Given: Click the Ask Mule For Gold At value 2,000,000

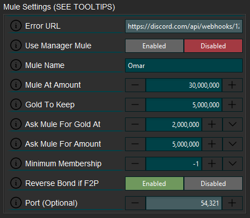Looking at the screenshot, I should click(174, 124).
